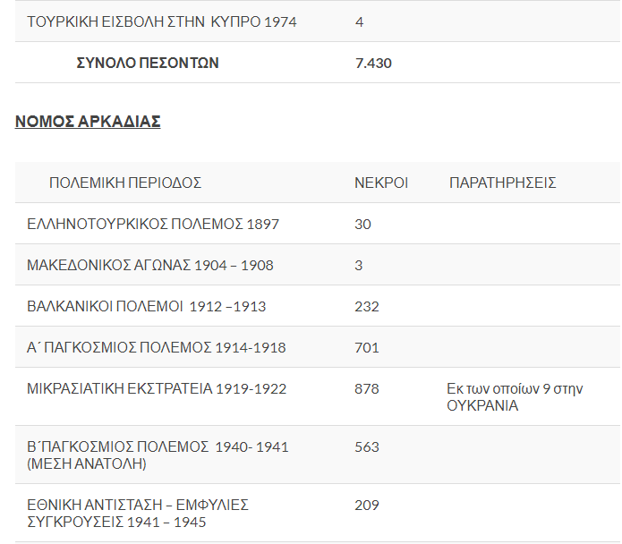Click the value 209 for ΕΘΝΙΚΗ ΑΝΤΙΣΤΑΣΗ

[x=367, y=506]
